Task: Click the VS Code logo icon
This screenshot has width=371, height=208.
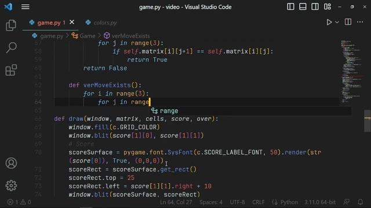Action: 8,6
